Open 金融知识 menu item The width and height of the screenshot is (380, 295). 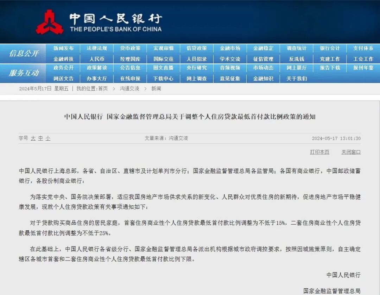(263, 78)
